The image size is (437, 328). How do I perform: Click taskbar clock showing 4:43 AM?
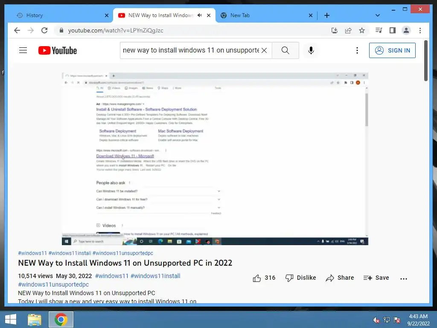418,320
